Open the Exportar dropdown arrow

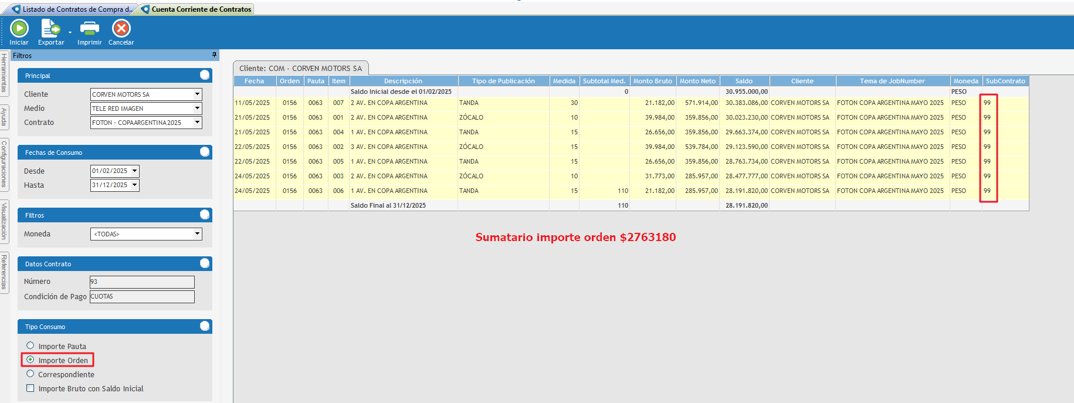pyautogui.click(x=70, y=32)
